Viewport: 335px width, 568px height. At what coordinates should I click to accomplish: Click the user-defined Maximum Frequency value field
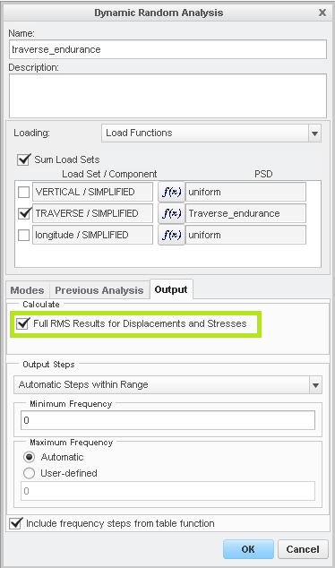point(167,491)
